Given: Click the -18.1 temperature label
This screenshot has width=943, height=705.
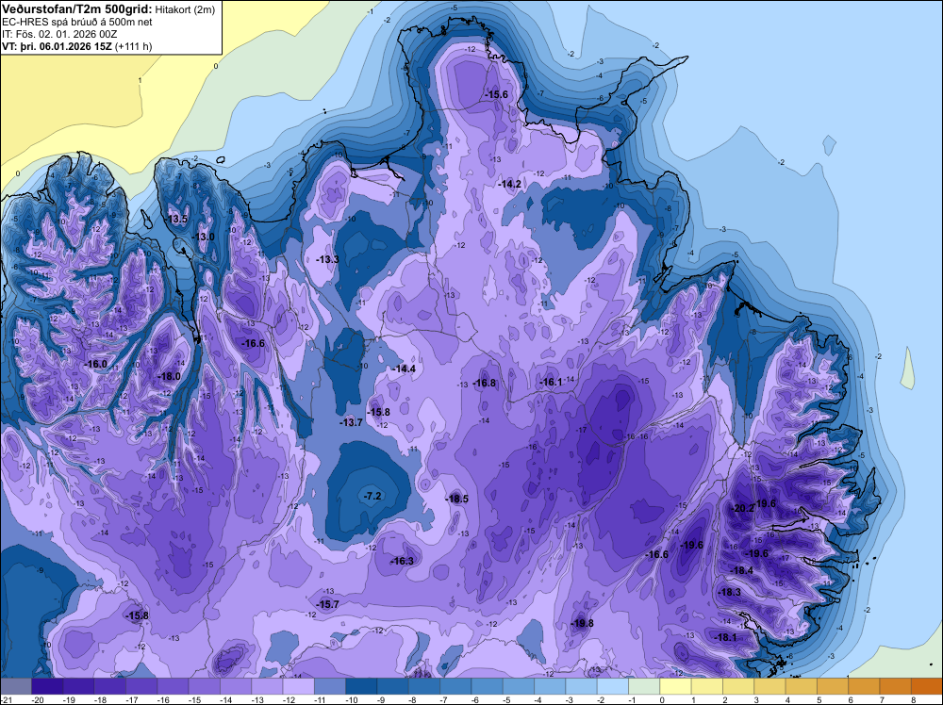Looking at the screenshot, I should pyautogui.click(x=725, y=638).
